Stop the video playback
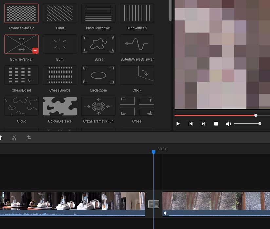Viewport: 270px width, 229px height. click(x=216, y=124)
